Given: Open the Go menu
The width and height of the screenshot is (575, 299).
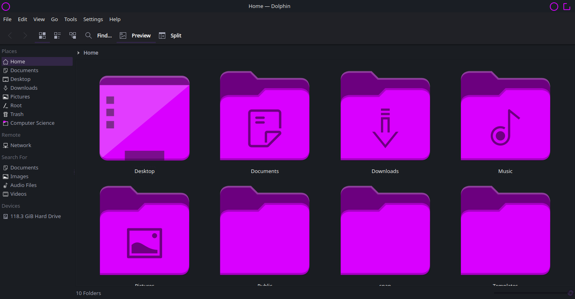Looking at the screenshot, I should click(x=54, y=19).
